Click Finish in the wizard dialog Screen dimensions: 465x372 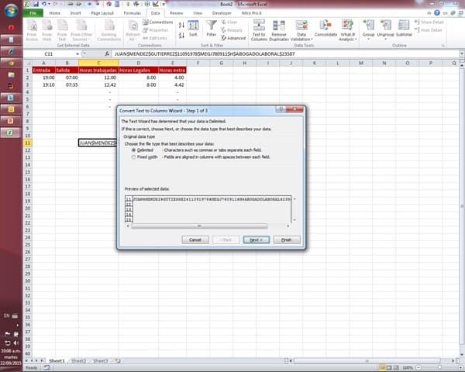click(286, 239)
